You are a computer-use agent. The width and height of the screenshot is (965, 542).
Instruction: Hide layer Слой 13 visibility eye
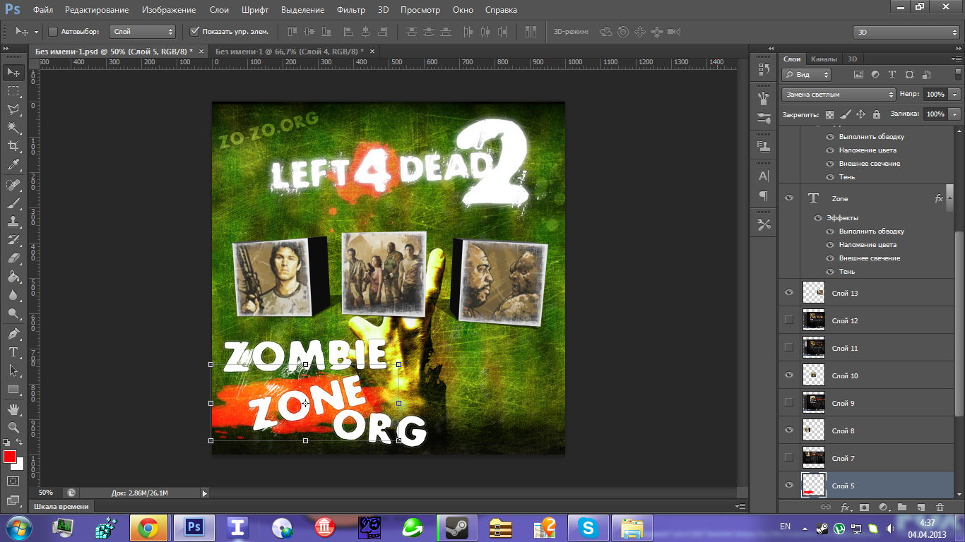(789, 292)
